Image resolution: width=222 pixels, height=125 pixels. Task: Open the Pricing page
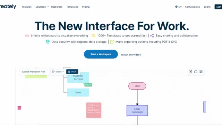86,7
